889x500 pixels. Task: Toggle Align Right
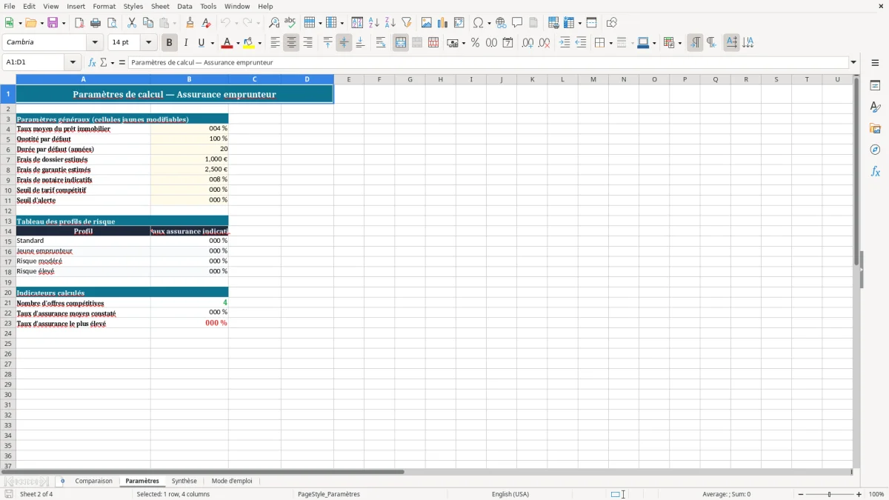click(308, 43)
